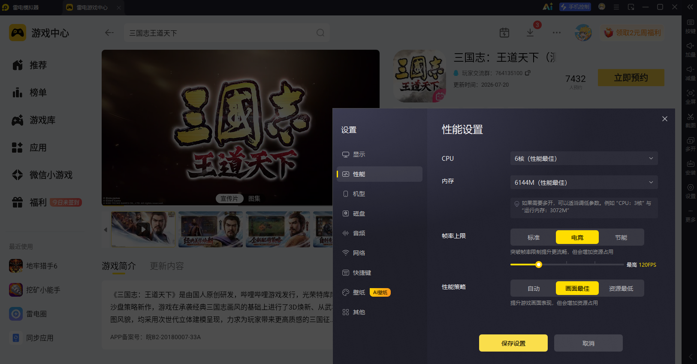Open the Audio (音频) settings section
Image resolution: width=697 pixels, height=364 pixels.
380,233
